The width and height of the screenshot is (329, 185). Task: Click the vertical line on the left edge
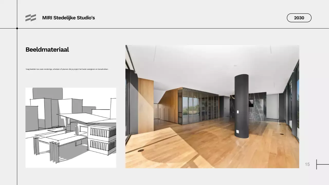(17, 103)
